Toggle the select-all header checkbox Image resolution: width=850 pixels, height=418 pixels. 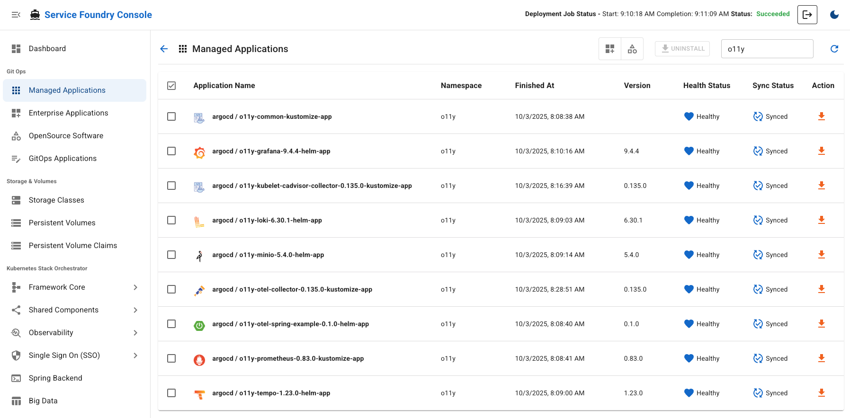pos(171,86)
